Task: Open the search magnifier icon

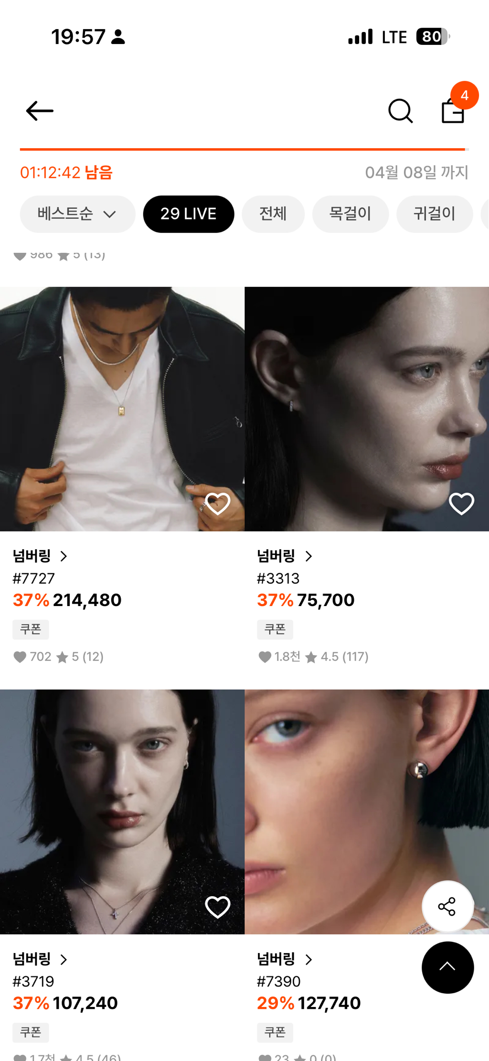Action: coord(400,111)
